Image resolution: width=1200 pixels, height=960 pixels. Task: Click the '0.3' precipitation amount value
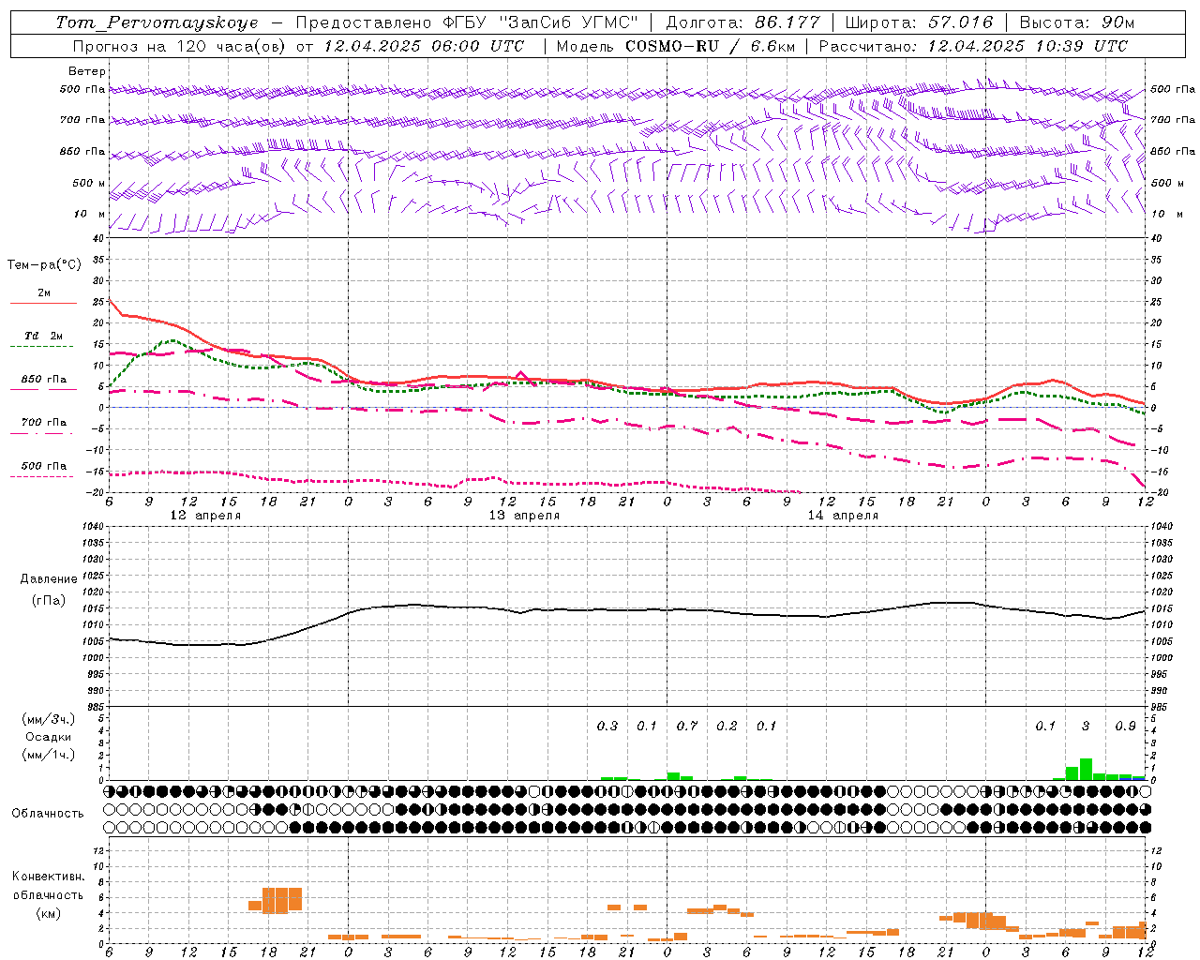607,726
